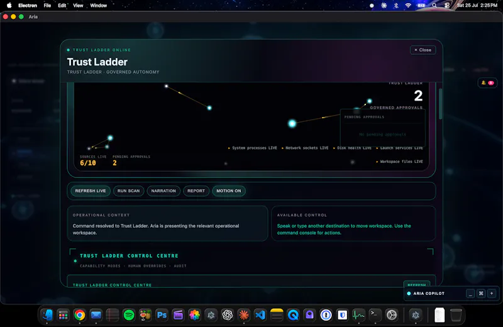Screen dimensions: 503x327
Task: Open the Window menu
Action: 99,6
